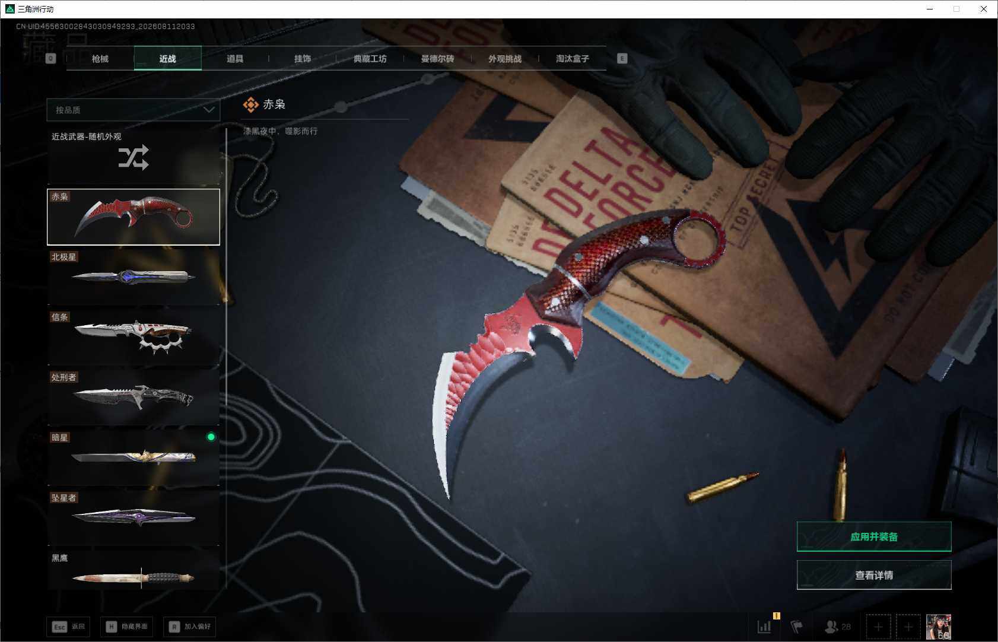Minimize the 三角洲行动 window
The image size is (998, 642).
(x=930, y=9)
